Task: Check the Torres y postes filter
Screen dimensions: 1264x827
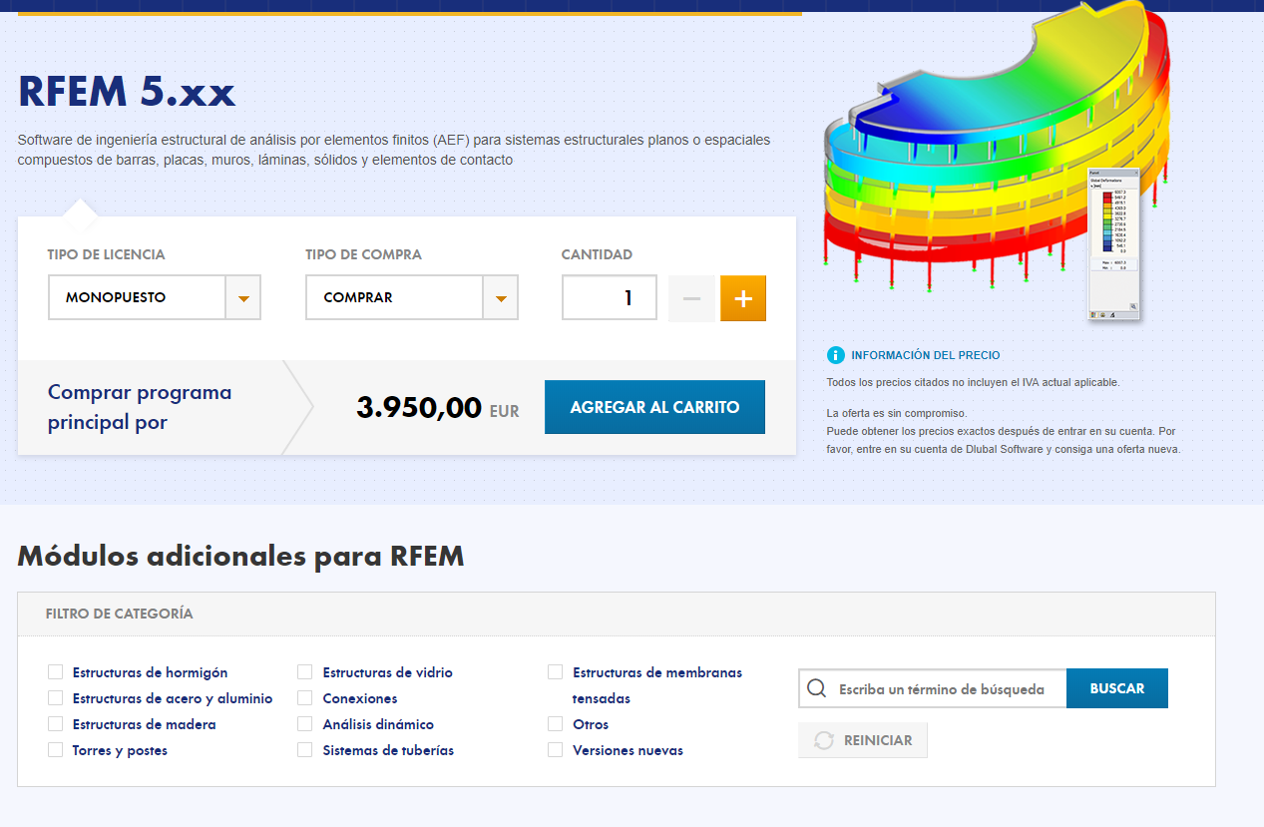Action: (55, 749)
